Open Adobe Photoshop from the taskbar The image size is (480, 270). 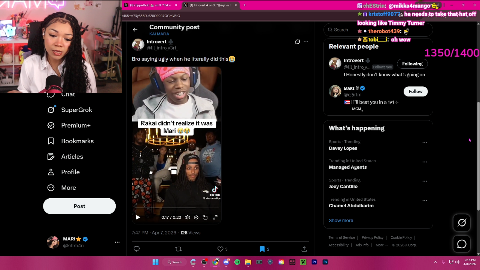[x=325, y=262]
